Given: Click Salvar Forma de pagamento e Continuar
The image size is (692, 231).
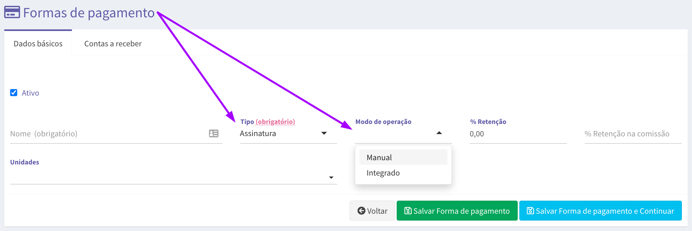Looking at the screenshot, I should [x=600, y=211].
